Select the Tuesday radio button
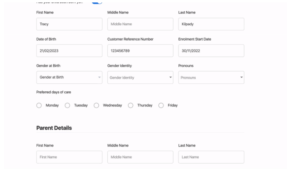 click(x=68, y=105)
